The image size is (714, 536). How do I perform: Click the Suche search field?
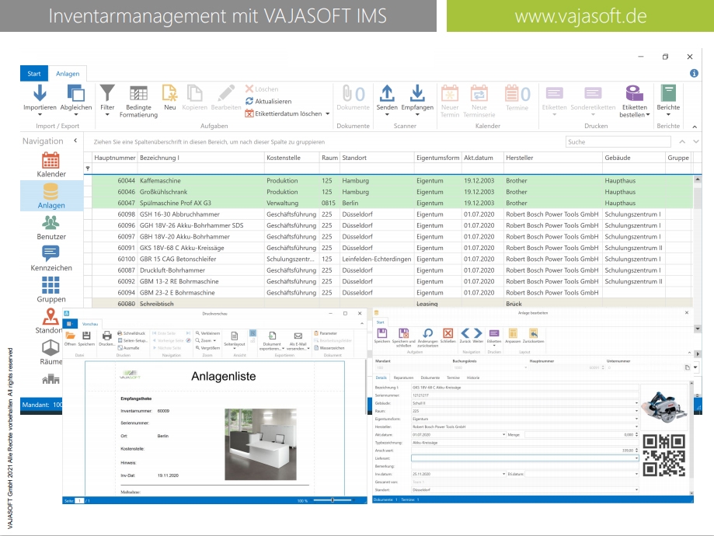(618, 141)
